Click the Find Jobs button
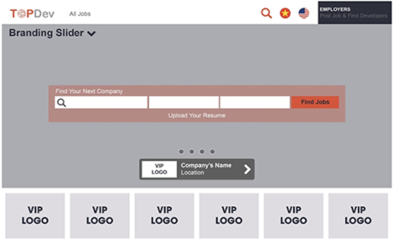Image resolution: width=393 pixels, height=243 pixels. pos(315,102)
